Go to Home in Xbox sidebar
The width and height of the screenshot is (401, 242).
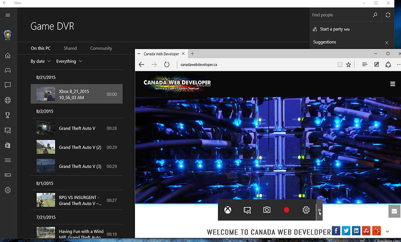(x=8, y=55)
